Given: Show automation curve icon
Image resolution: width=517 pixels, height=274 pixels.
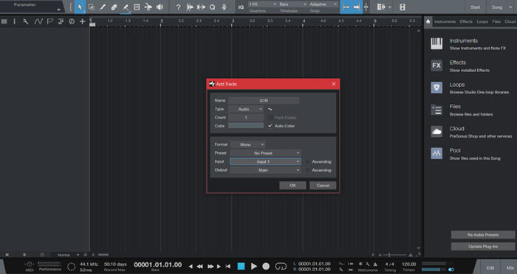Looking at the screenshot, I should click(x=38, y=21).
